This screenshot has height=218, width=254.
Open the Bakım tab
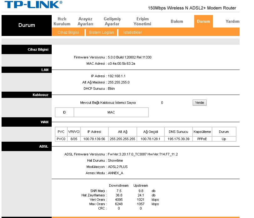pyautogui.click(x=177, y=21)
